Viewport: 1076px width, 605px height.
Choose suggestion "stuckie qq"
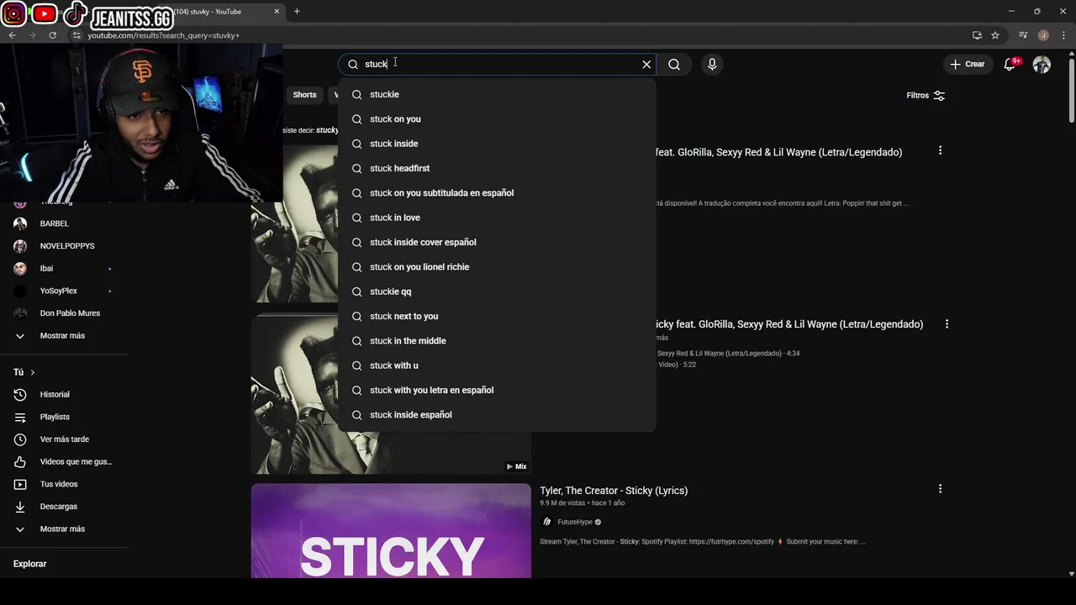497,292
